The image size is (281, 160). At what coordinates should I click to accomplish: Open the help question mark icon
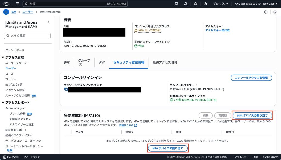point(195,4)
